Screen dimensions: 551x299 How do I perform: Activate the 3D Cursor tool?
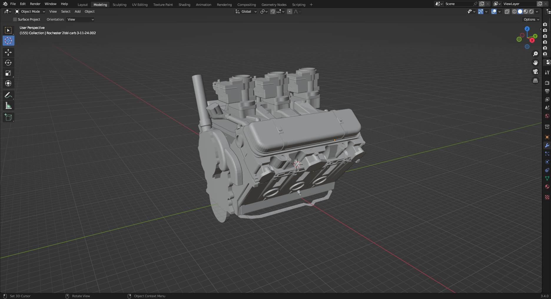[x=8, y=41]
